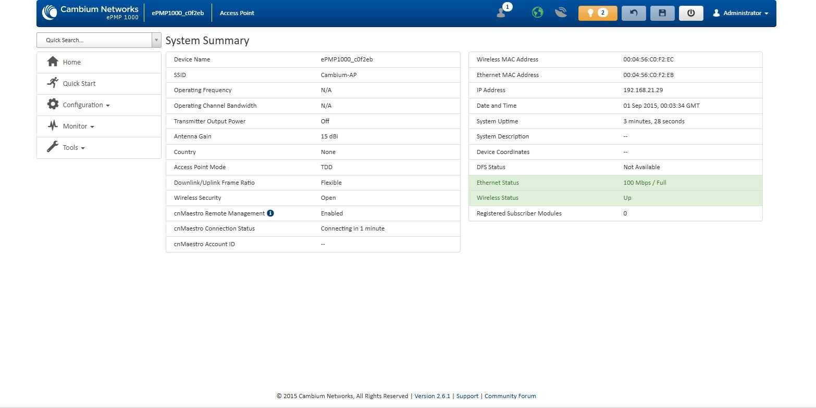
Task: Click the Access Point Mode TDD value
Action: [326, 167]
